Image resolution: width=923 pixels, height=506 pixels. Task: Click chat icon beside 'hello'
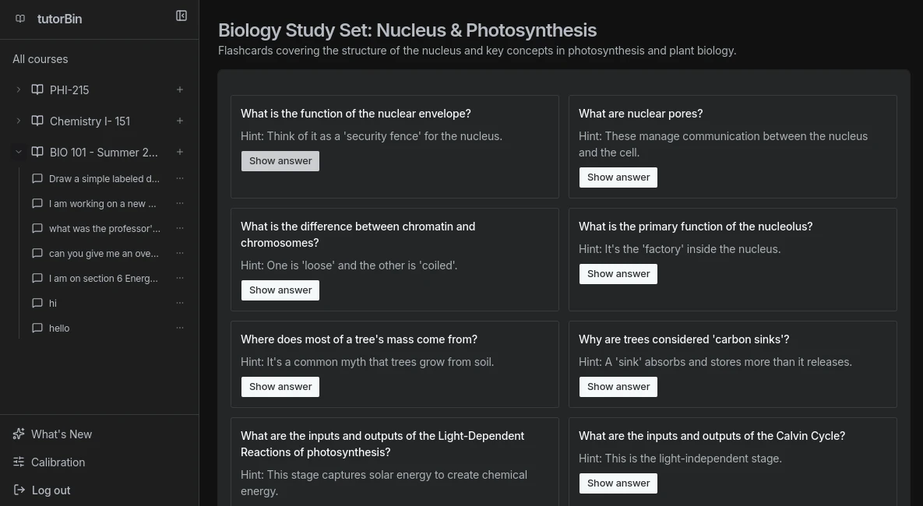(x=37, y=328)
